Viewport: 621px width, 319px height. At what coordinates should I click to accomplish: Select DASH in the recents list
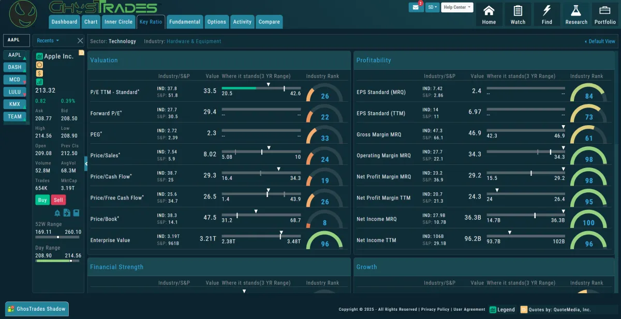coord(15,67)
